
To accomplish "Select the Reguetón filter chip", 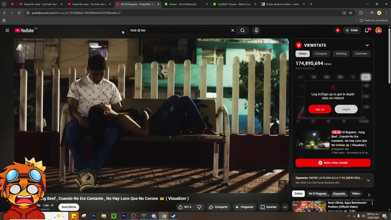I will [x=339, y=193].
